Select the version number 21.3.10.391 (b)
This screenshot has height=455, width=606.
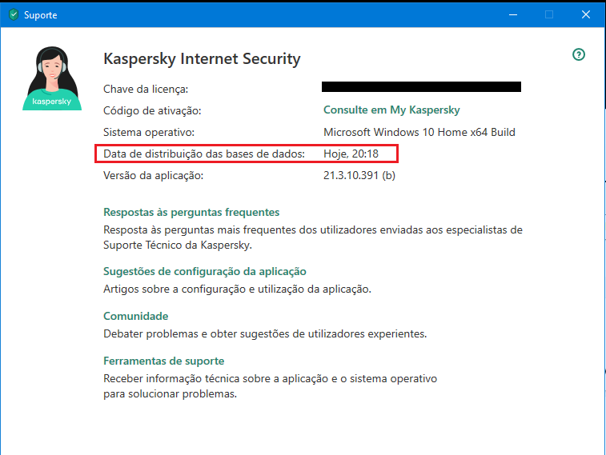coord(359,175)
